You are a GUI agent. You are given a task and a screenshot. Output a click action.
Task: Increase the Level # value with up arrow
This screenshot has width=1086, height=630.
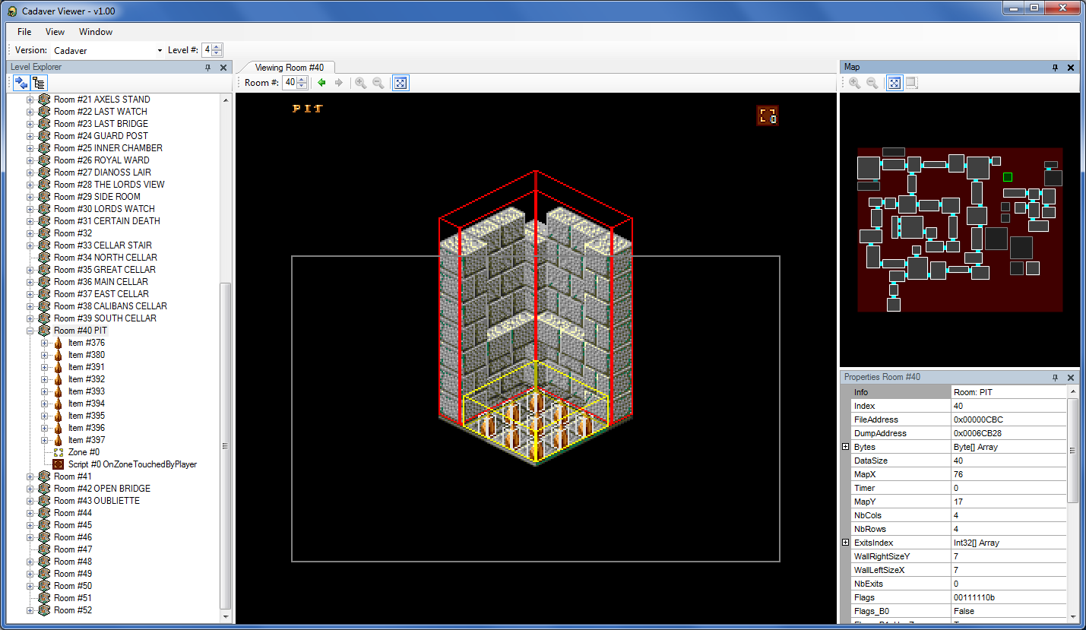pos(217,47)
